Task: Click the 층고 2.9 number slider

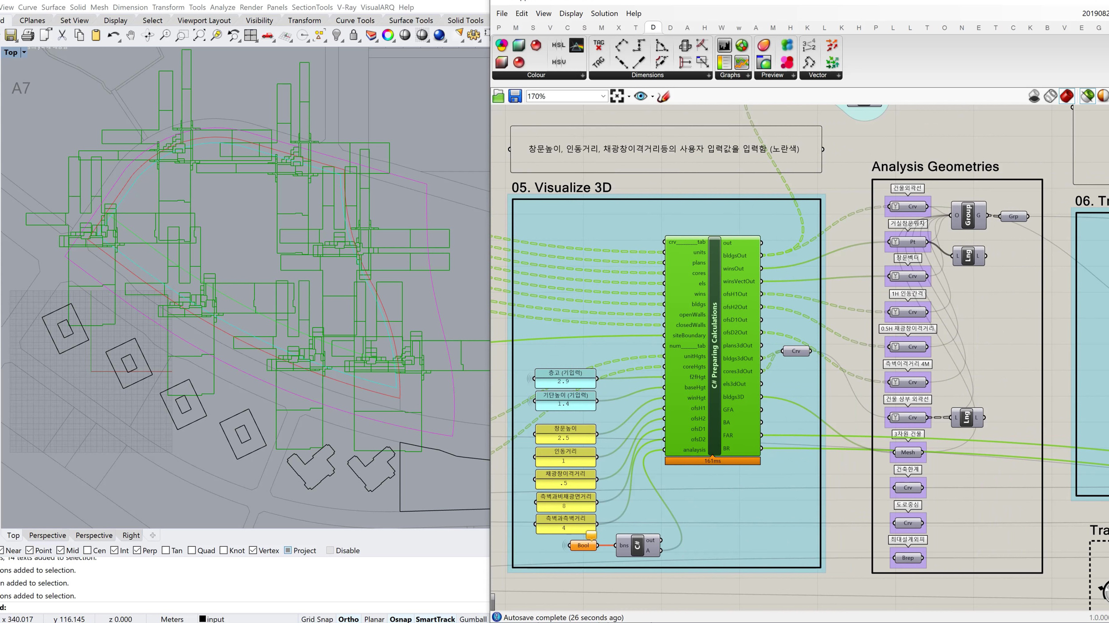Action: tap(565, 378)
